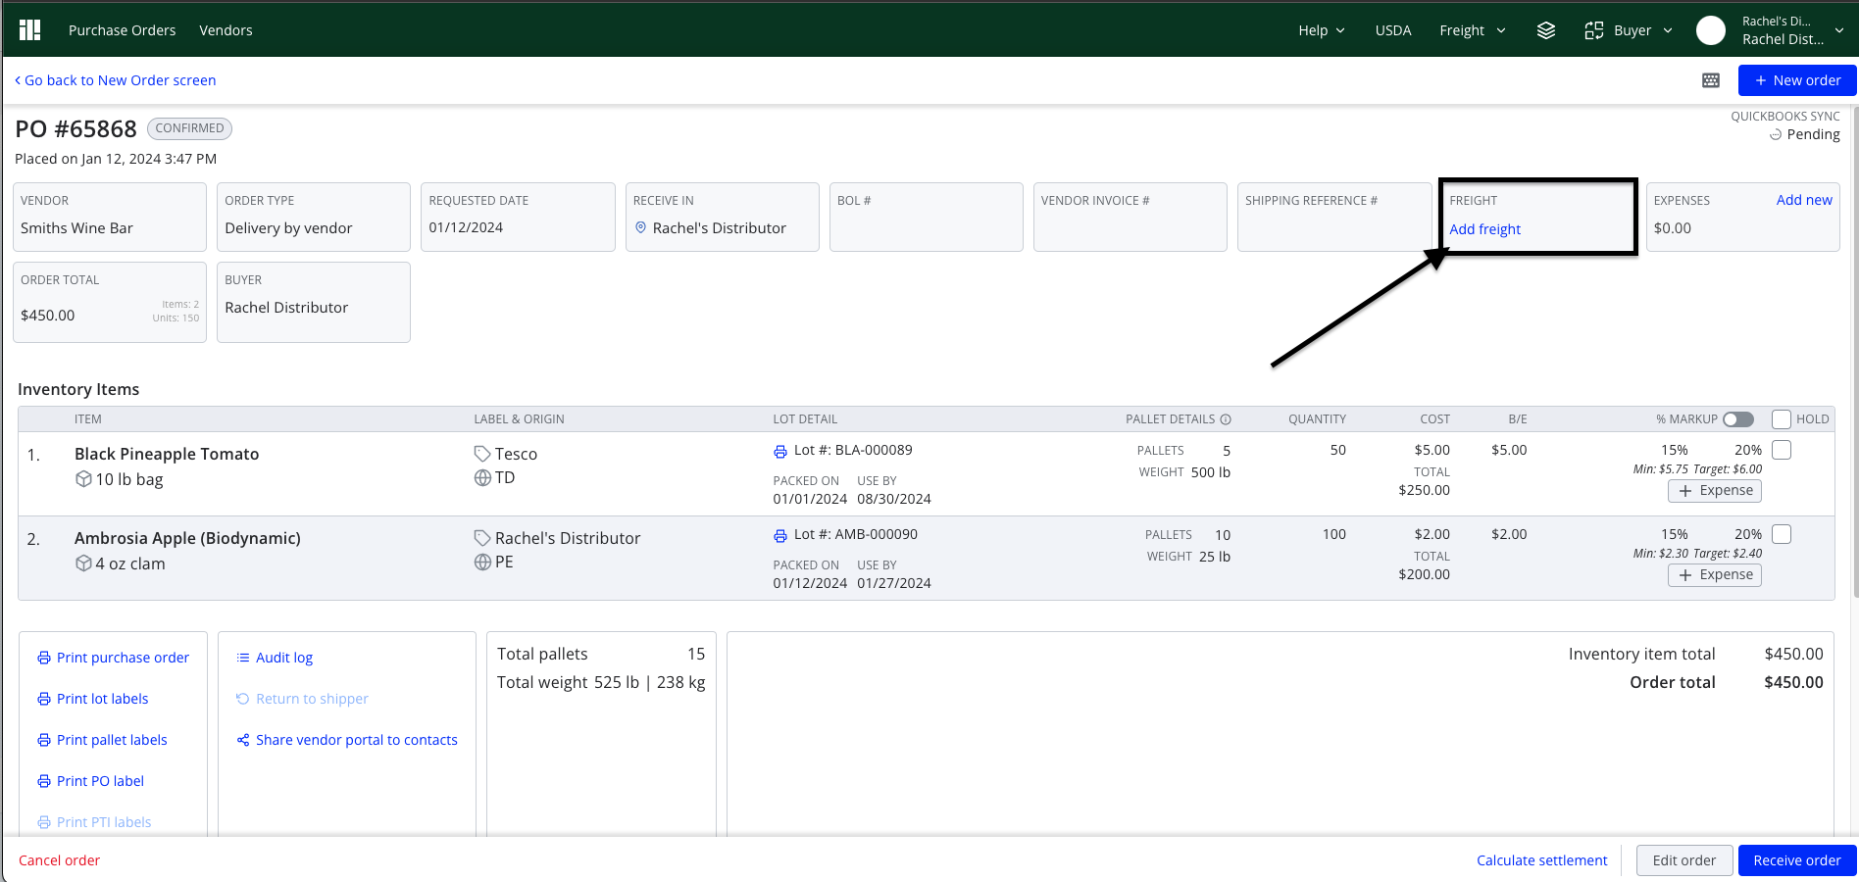Click the Receive order button
The image size is (1859, 882).
click(x=1797, y=860)
